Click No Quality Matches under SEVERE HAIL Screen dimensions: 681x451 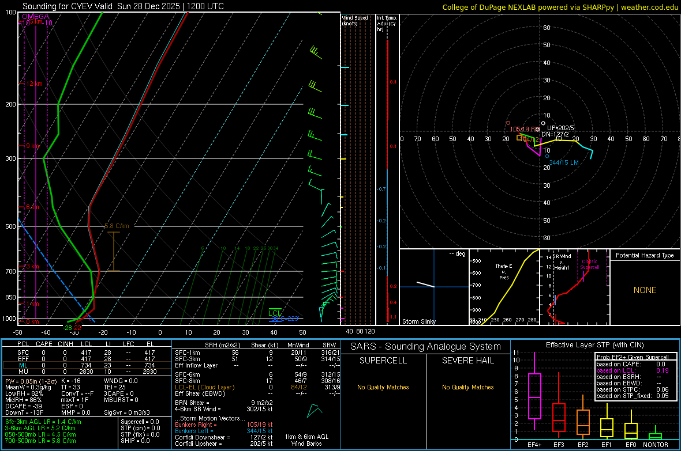point(467,387)
